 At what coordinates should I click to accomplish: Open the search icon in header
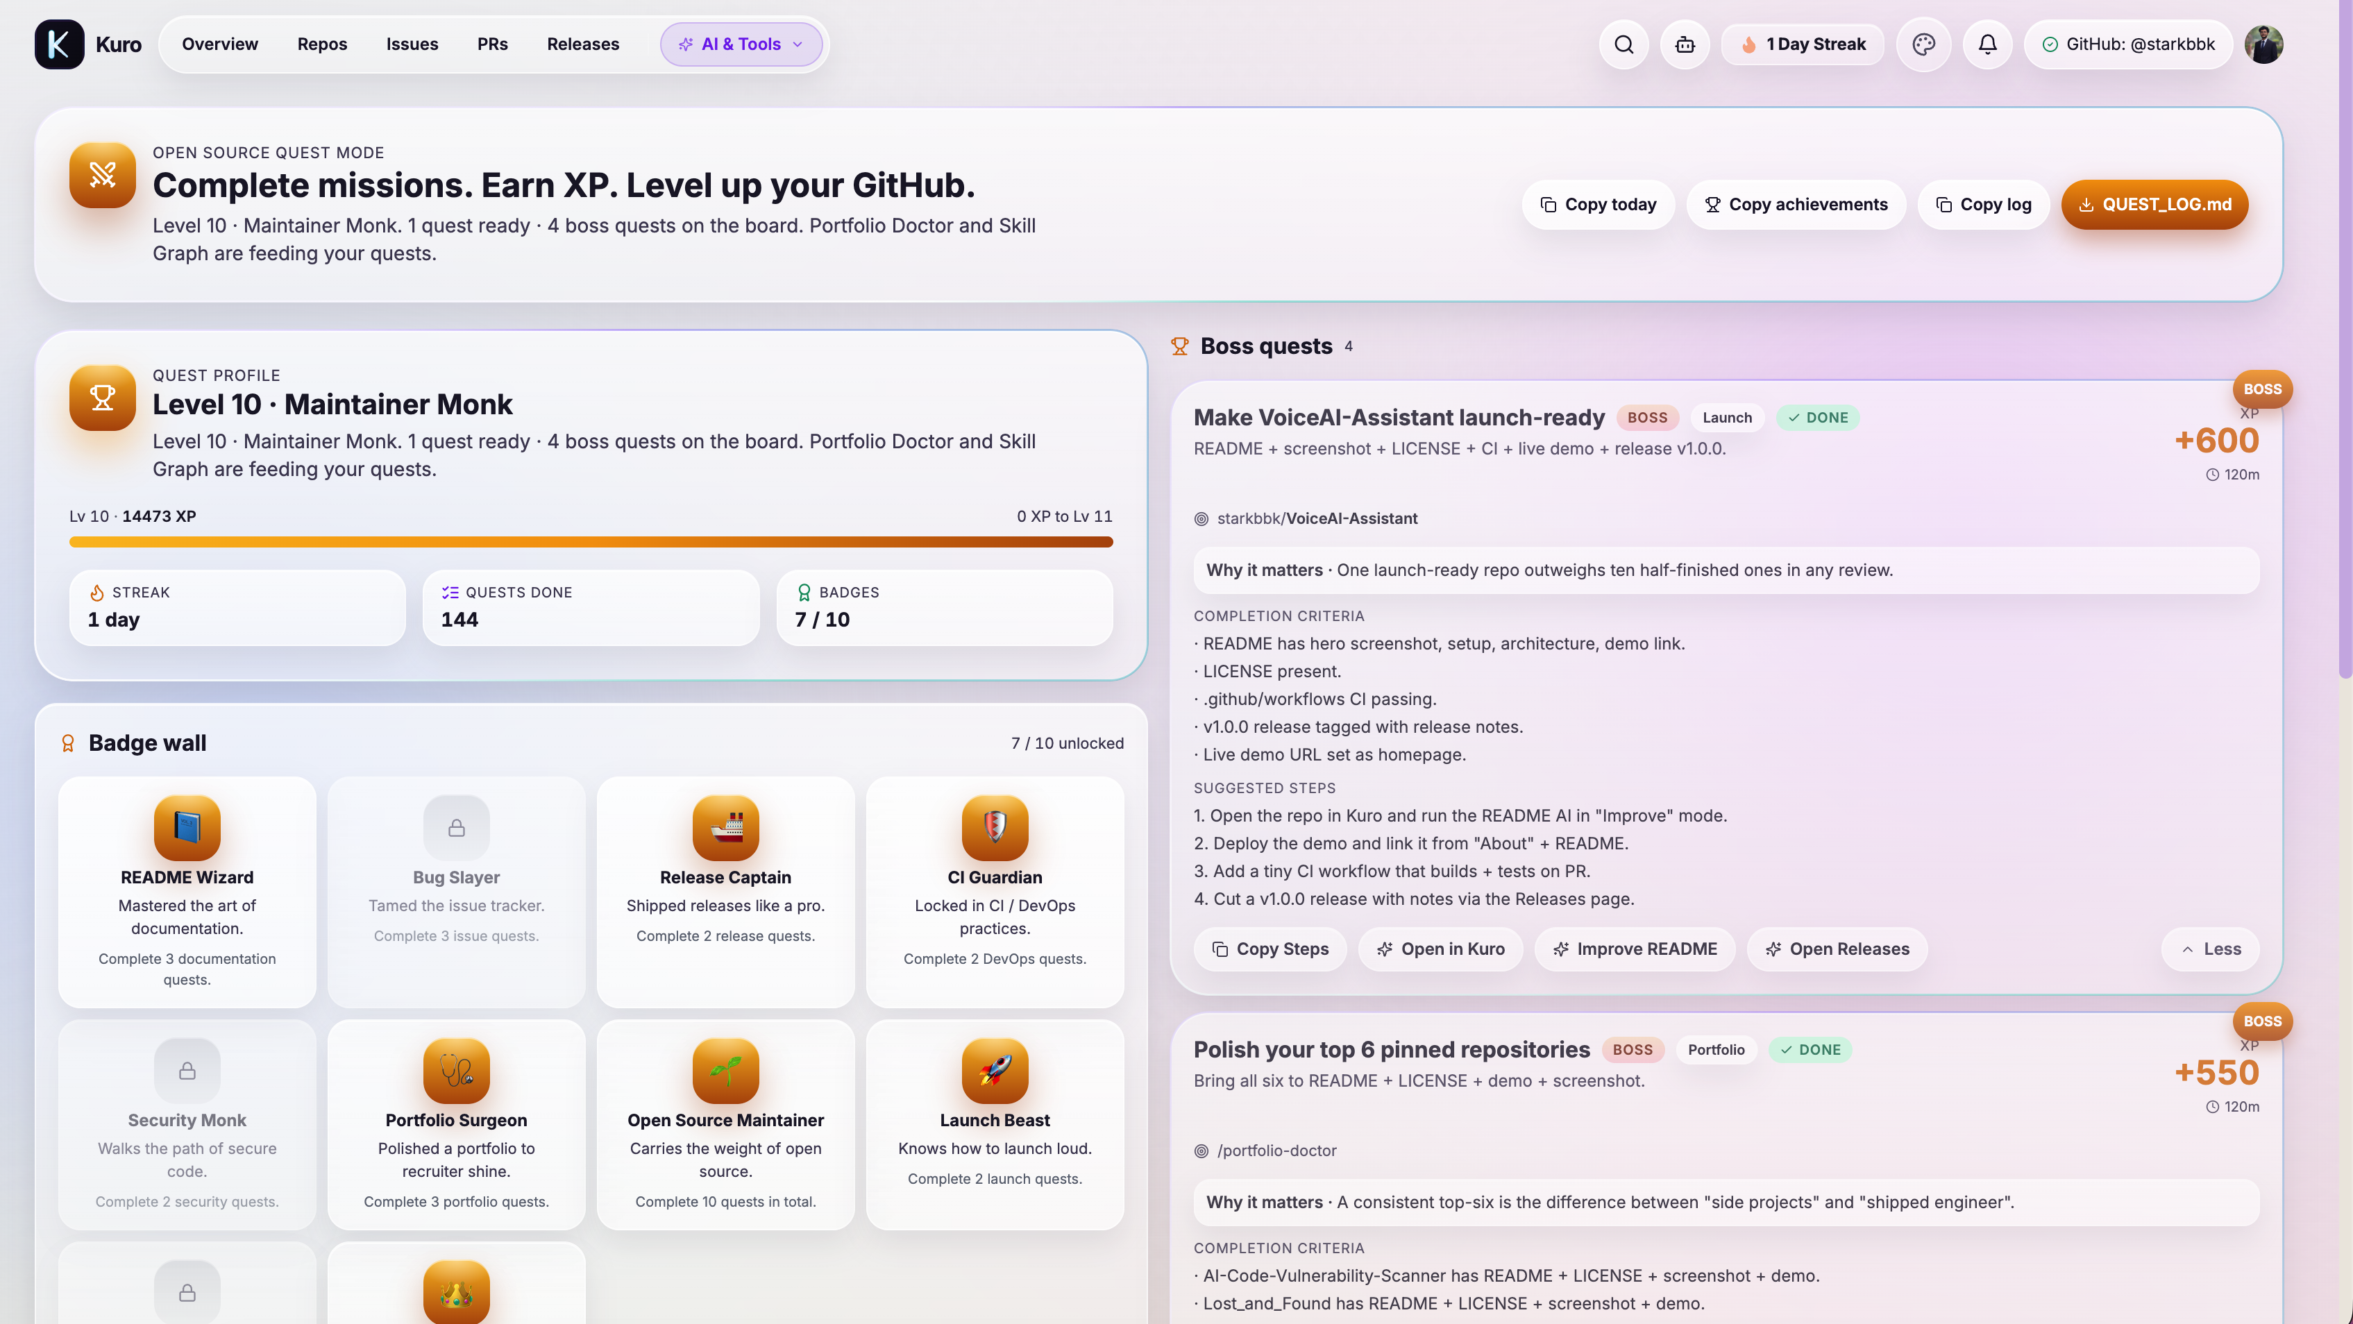click(x=1624, y=44)
